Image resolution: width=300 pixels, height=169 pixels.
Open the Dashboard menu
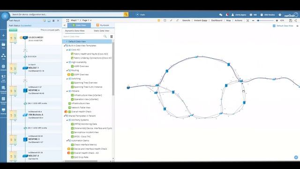click(x=217, y=20)
